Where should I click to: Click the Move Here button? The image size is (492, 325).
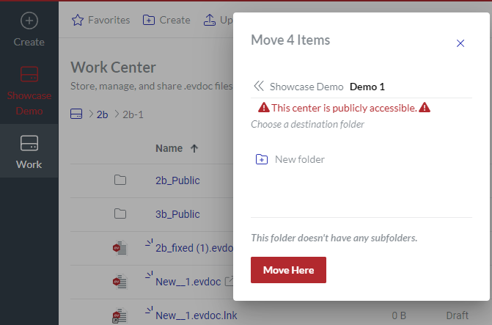[288, 270]
